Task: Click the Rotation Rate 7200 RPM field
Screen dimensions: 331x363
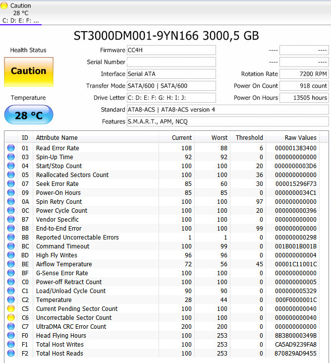Action: [x=304, y=74]
